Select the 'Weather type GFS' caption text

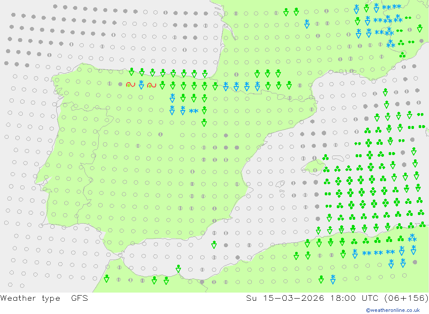44,298
